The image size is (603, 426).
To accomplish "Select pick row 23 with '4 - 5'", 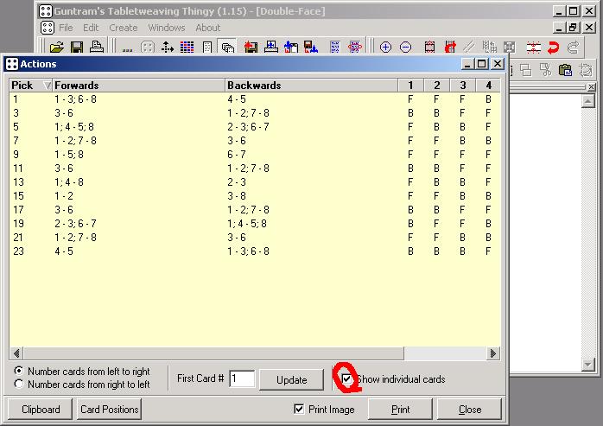I will 255,251.
